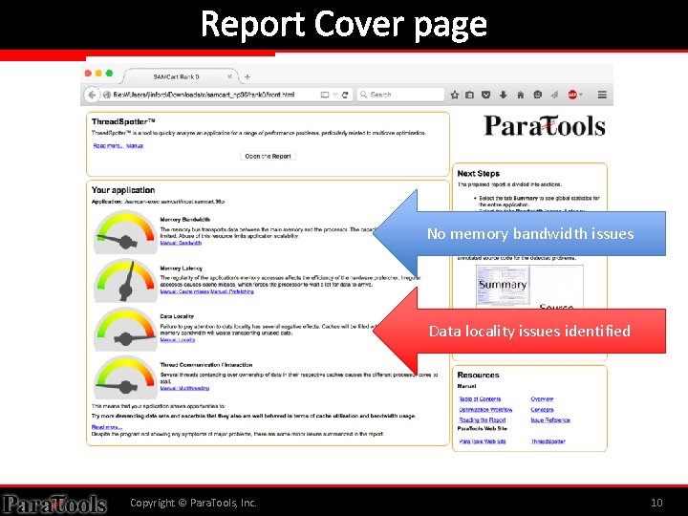The height and width of the screenshot is (516, 688).
Task: Open the Concepts link in Resources
Action: (542, 409)
